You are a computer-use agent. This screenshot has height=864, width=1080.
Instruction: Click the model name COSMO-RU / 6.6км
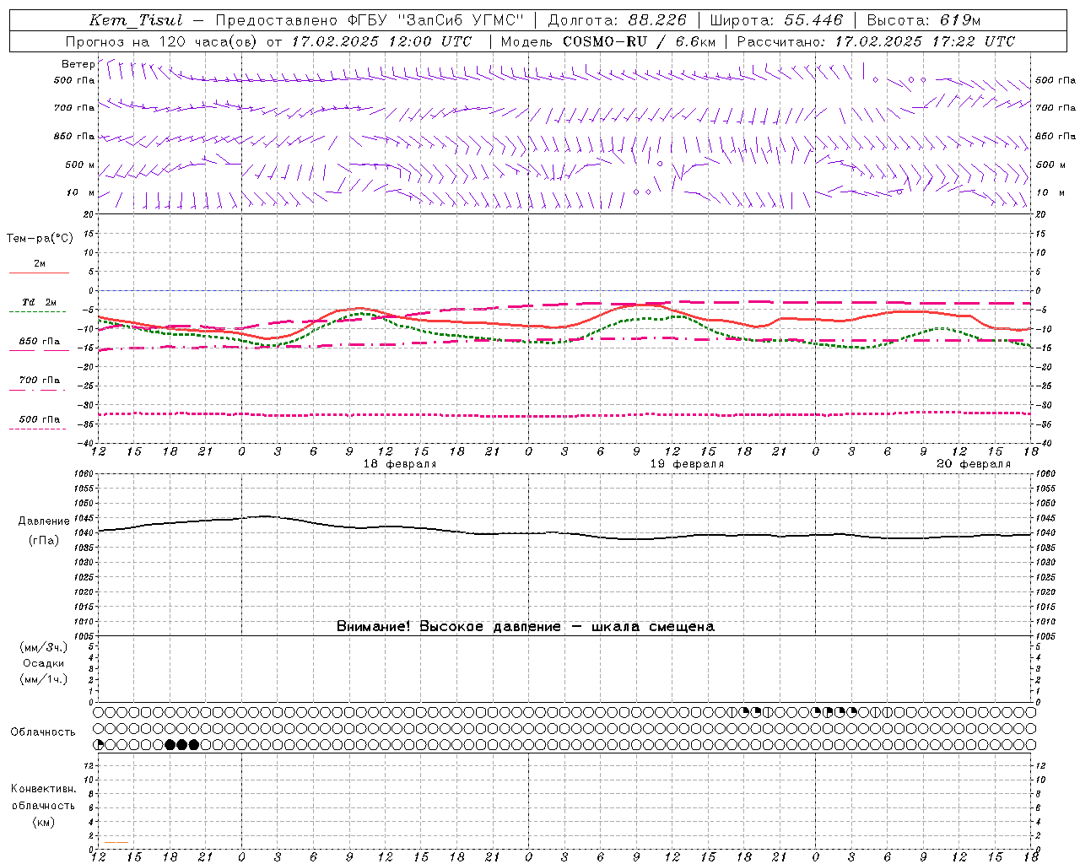[x=639, y=41]
